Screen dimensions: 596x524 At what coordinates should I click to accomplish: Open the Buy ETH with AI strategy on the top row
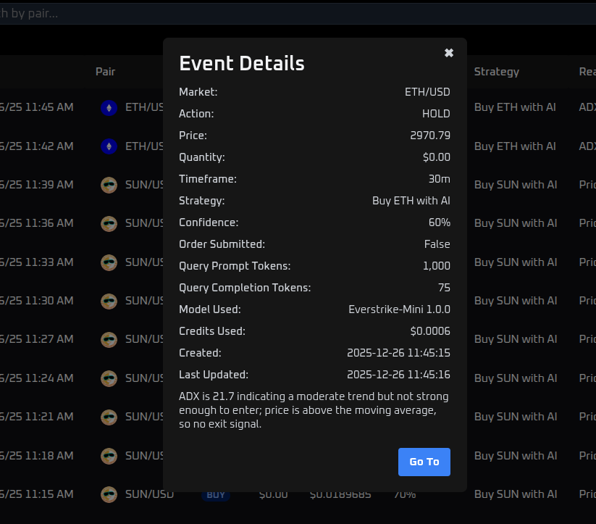click(x=515, y=107)
